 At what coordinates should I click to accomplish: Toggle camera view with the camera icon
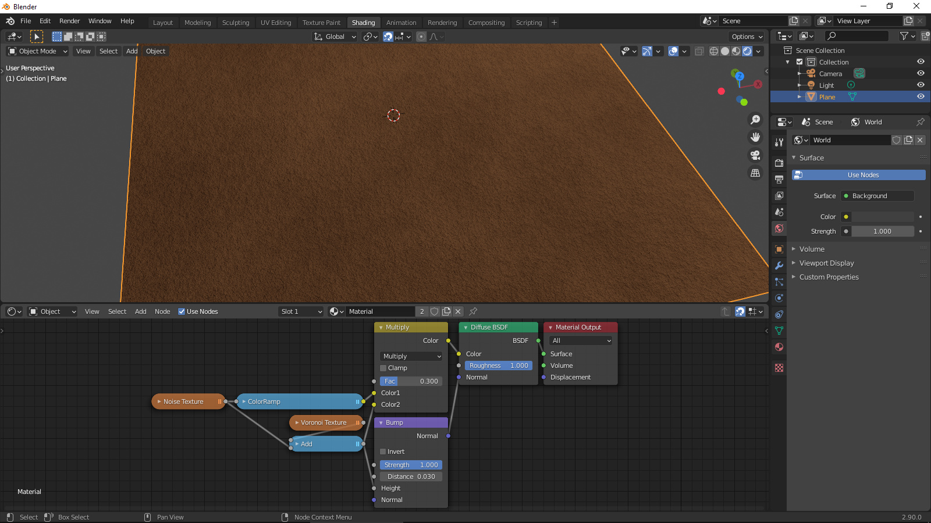755,155
